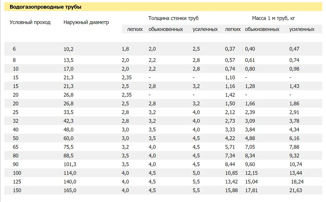Select the mass cell 0,37
This screenshot has height=202, width=326.
click(230, 49)
